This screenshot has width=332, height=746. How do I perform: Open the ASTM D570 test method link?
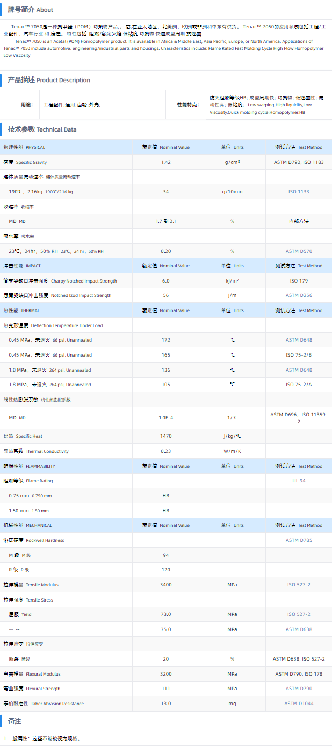click(299, 251)
